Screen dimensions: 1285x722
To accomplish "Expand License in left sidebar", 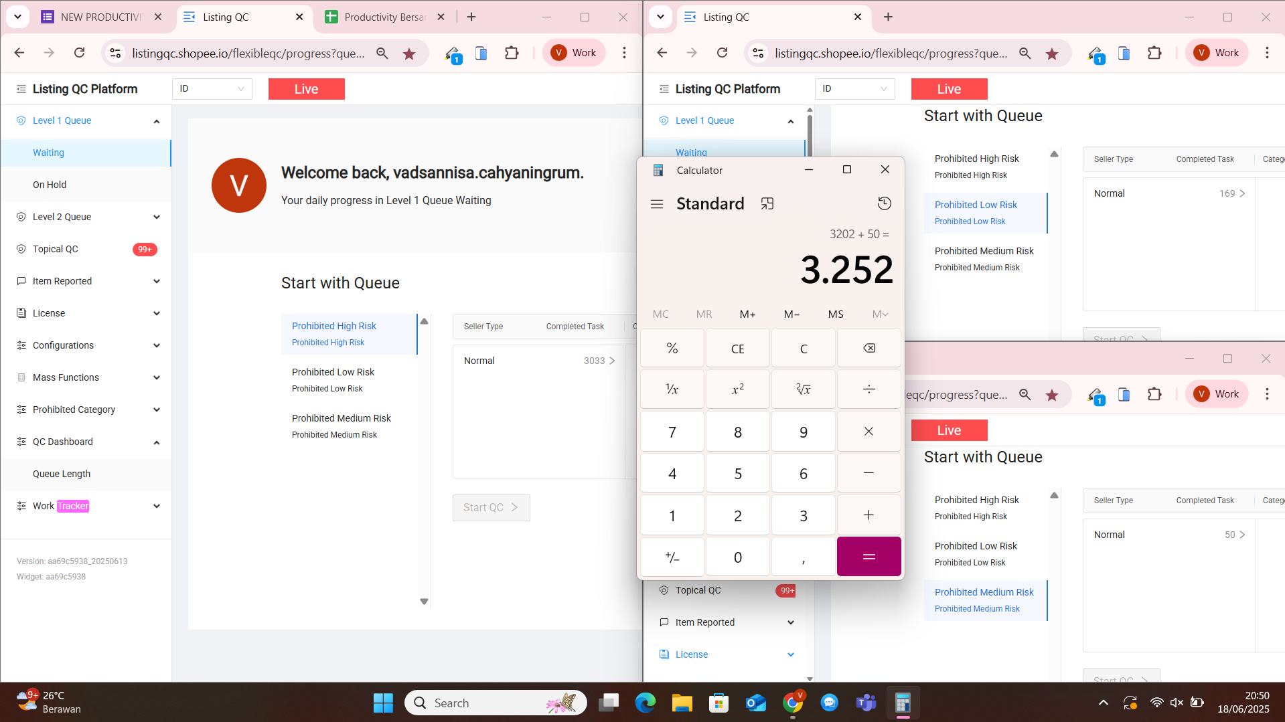I will 157,313.
